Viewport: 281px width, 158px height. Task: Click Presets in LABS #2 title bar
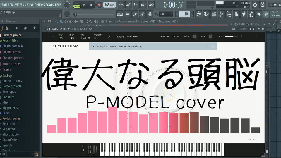click(243, 29)
